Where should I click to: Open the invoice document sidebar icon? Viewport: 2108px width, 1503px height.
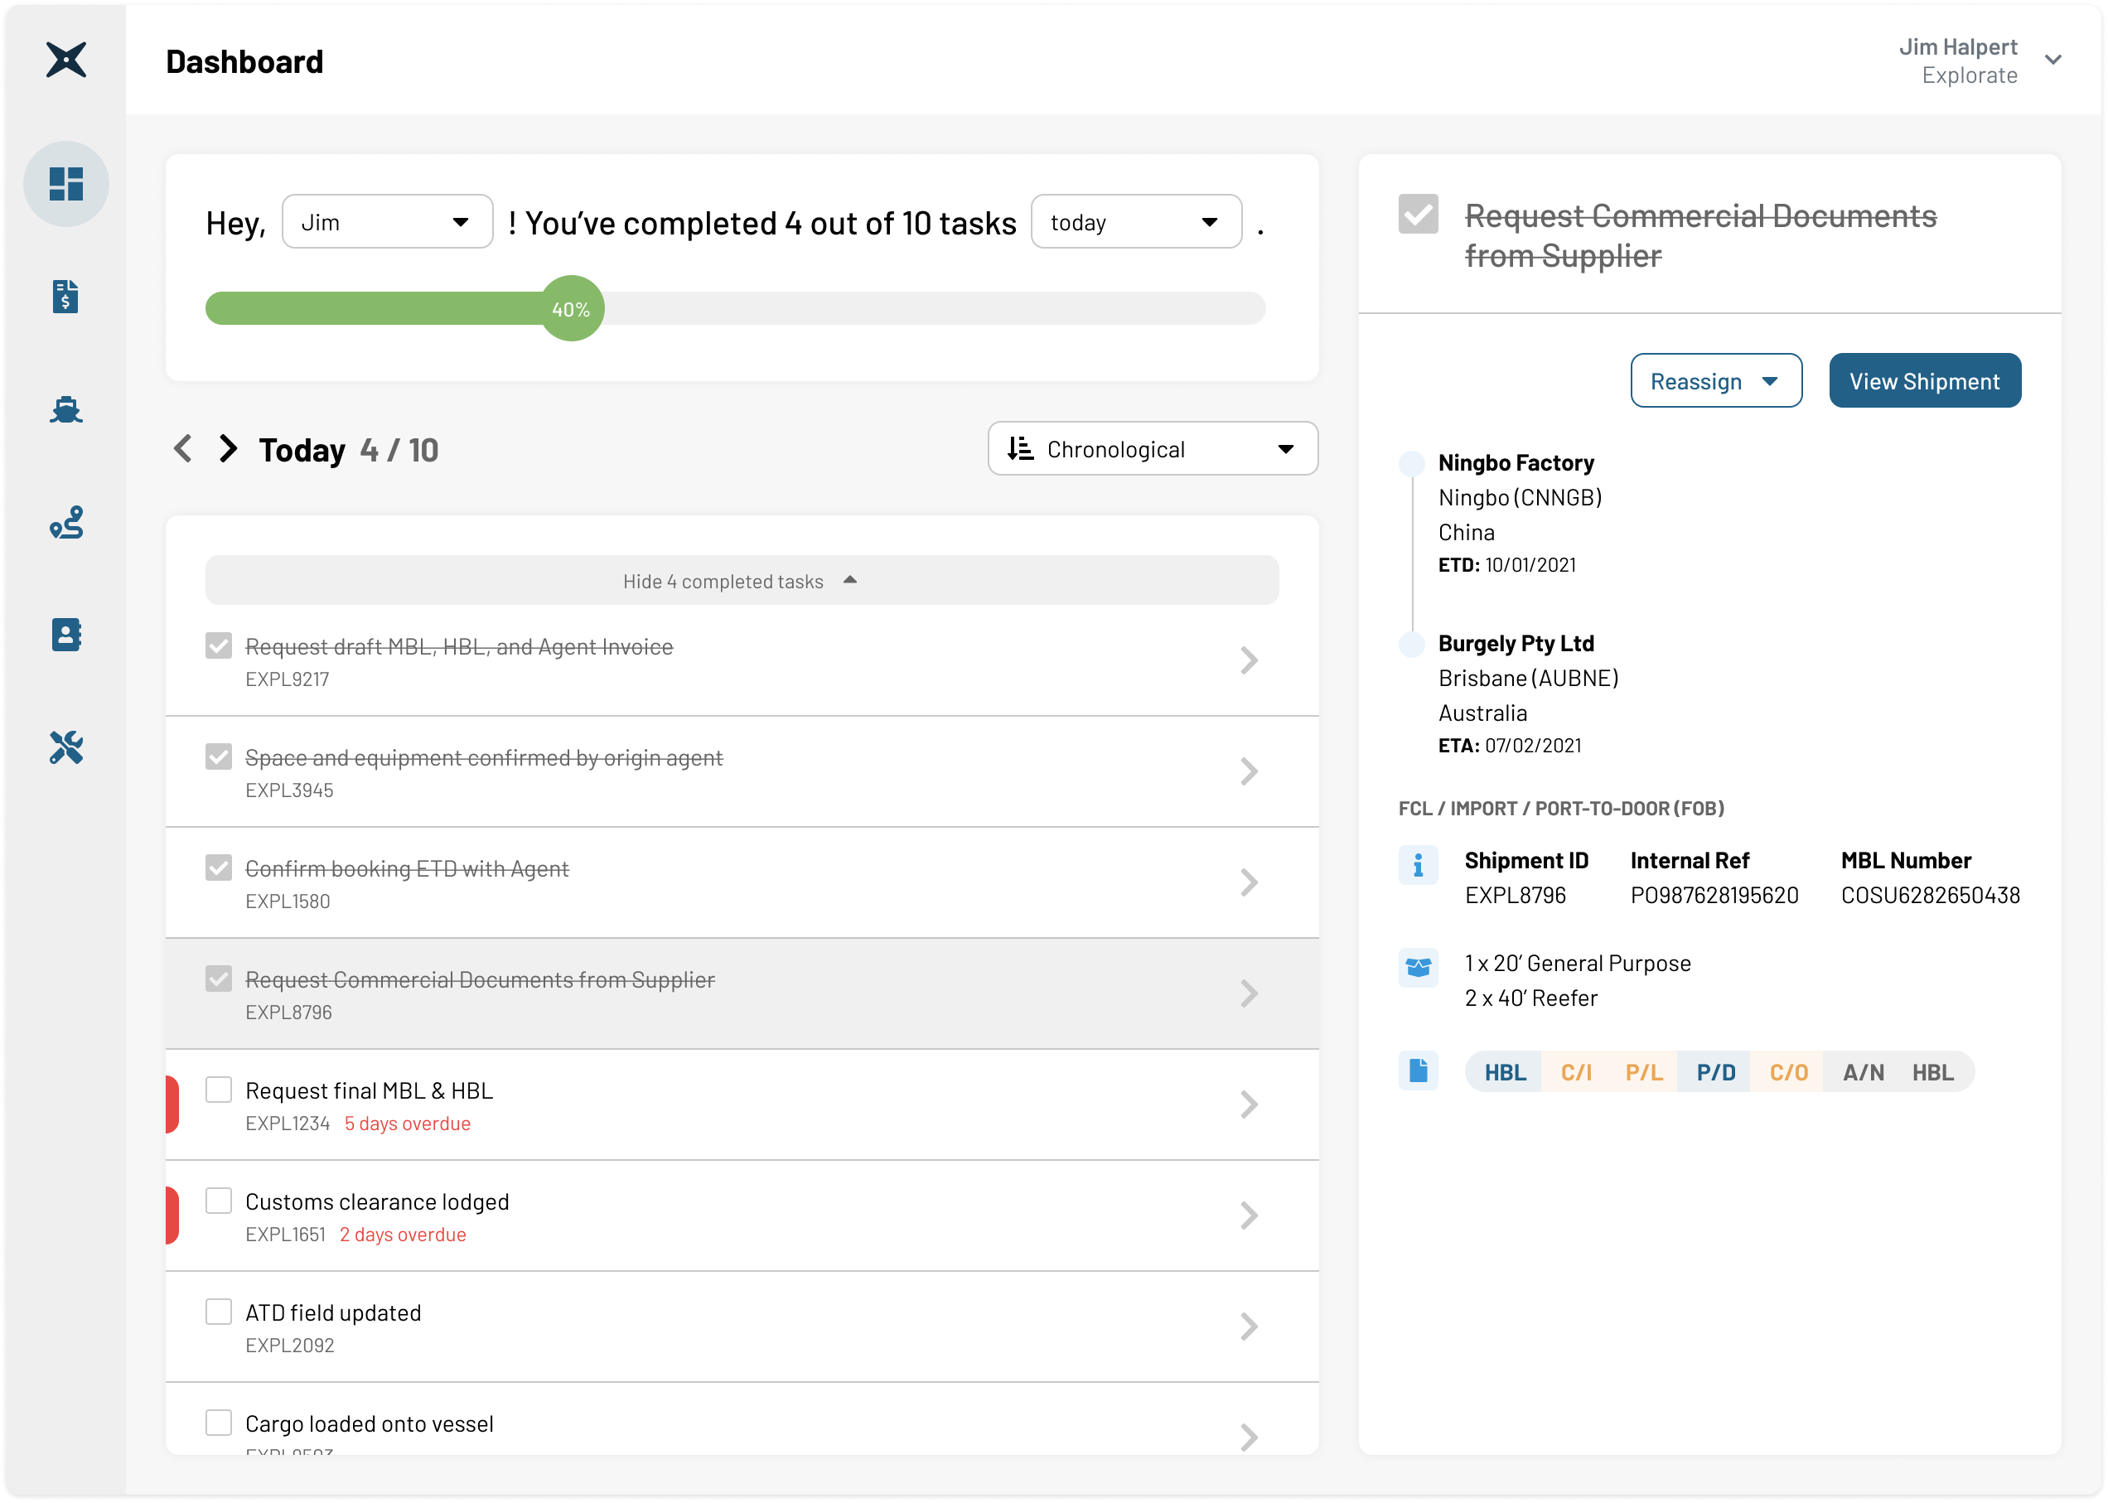pyautogui.click(x=65, y=296)
